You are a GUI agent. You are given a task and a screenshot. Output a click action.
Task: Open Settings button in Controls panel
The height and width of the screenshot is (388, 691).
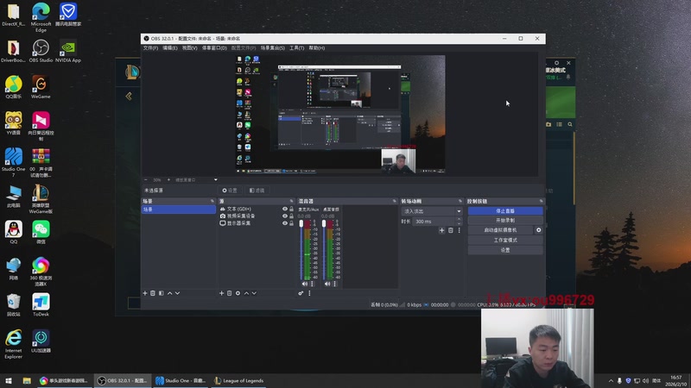(x=505, y=250)
